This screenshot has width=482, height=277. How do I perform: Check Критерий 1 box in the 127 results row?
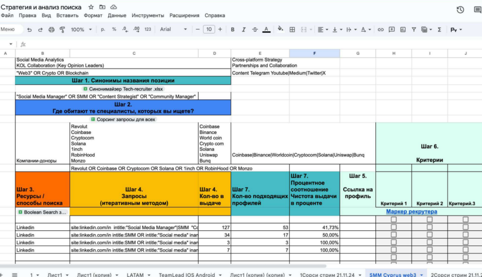click(x=394, y=227)
